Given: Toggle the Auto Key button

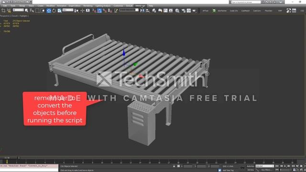Looking at the screenshot, I should click(251, 166).
